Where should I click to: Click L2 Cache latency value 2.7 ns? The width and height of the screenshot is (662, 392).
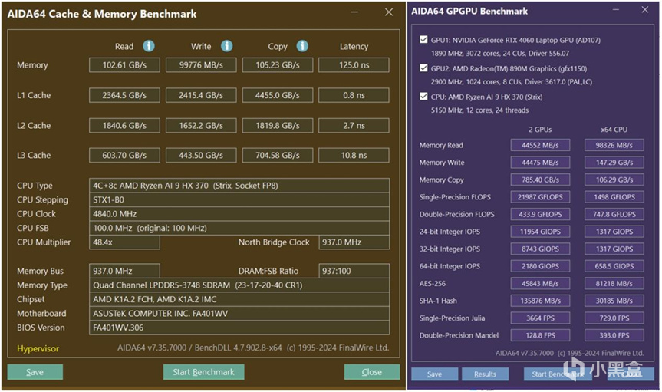pos(354,126)
